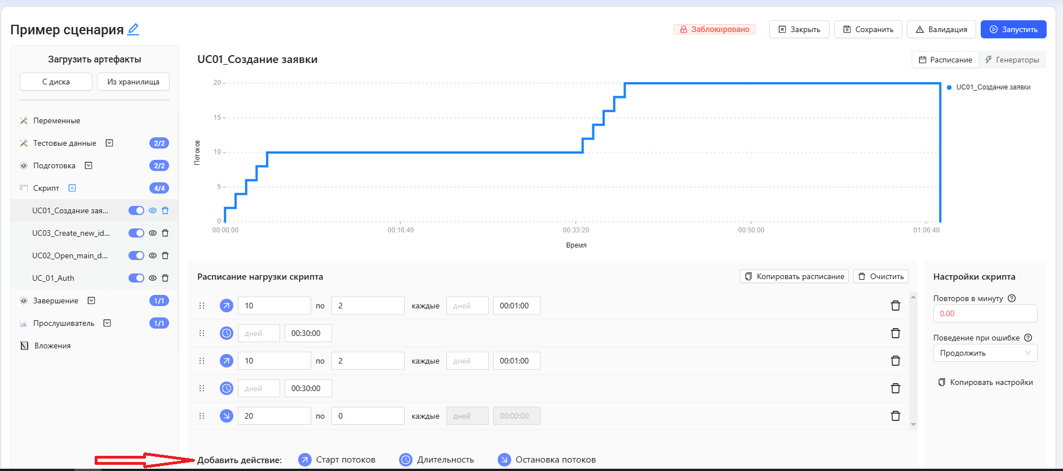This screenshot has width=1063, height=471.
Task: Expand the Тестовые данные section
Action: pos(109,143)
